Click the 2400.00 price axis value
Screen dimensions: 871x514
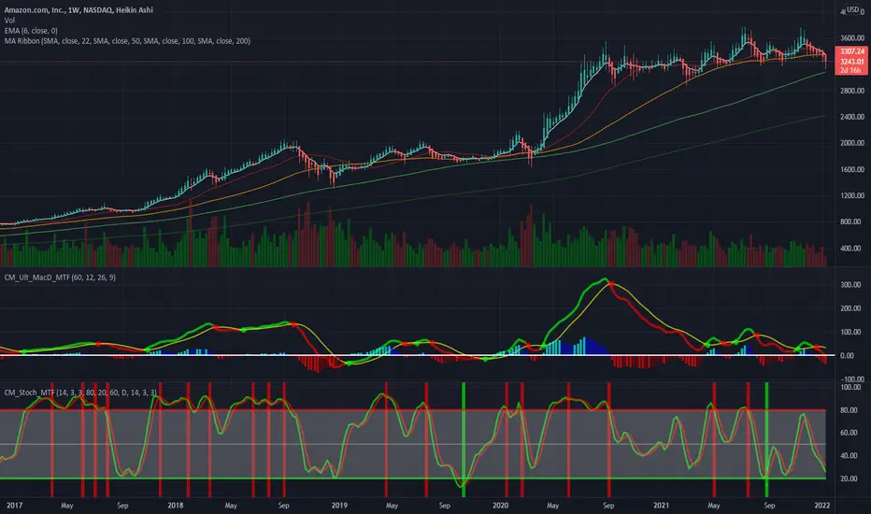click(x=852, y=117)
